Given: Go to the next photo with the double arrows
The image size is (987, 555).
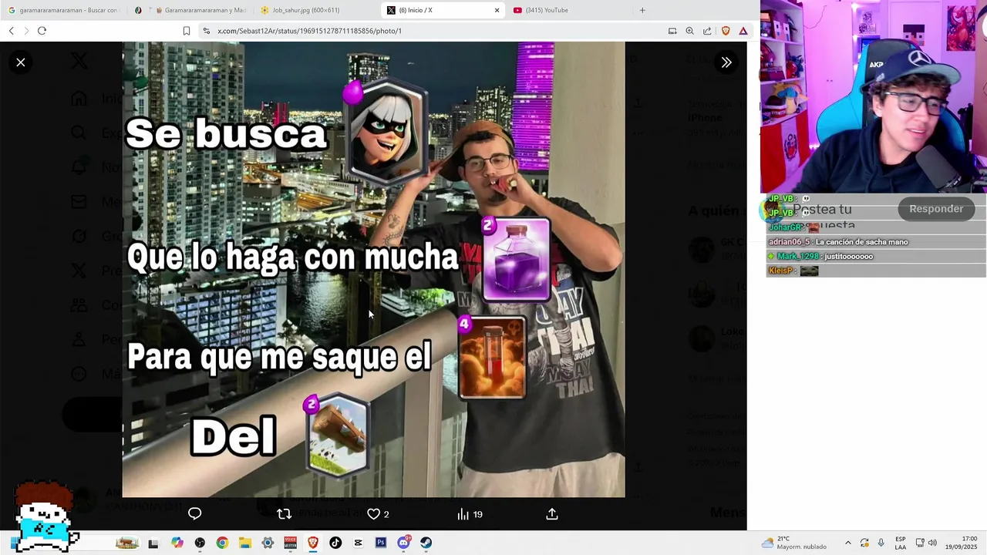Looking at the screenshot, I should 726,62.
